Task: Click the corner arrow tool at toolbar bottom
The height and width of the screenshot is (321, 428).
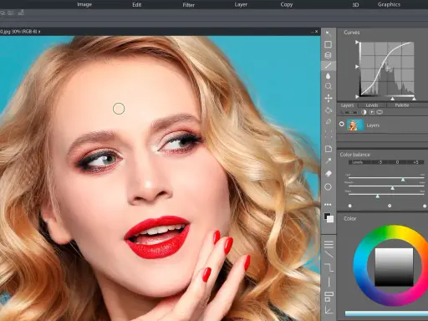Action: pos(329,310)
